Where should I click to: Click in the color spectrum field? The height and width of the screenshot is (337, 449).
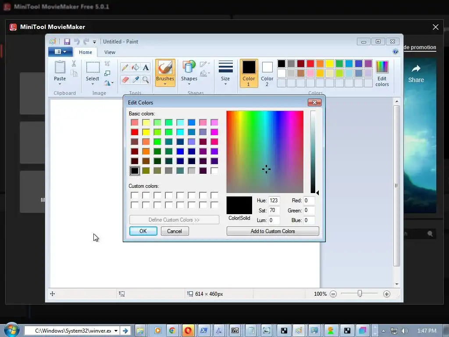coord(265,152)
